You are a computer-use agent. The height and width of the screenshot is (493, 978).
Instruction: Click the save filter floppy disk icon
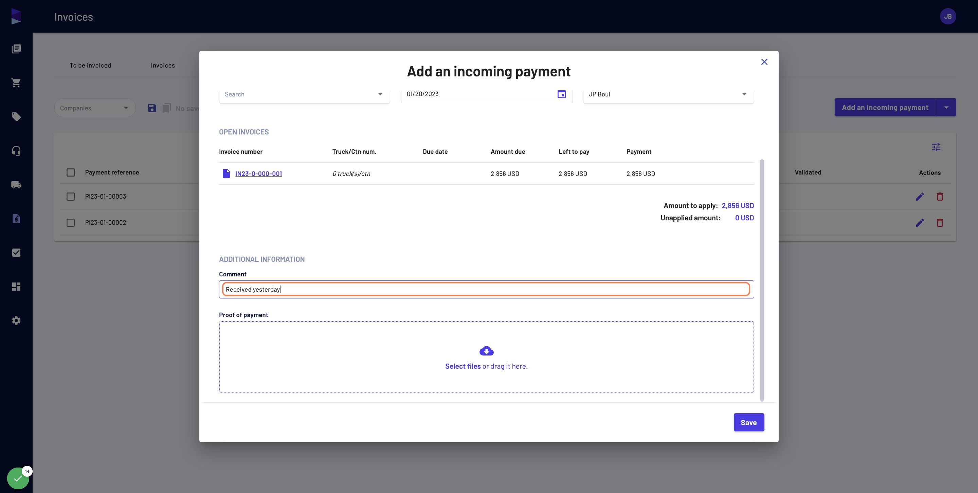[152, 108]
